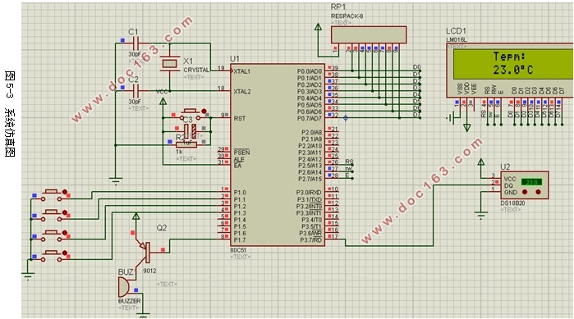This screenshot has height=319, width=574.
Task: Click the DS18B20 increase temperature red button
Action: pos(538,192)
